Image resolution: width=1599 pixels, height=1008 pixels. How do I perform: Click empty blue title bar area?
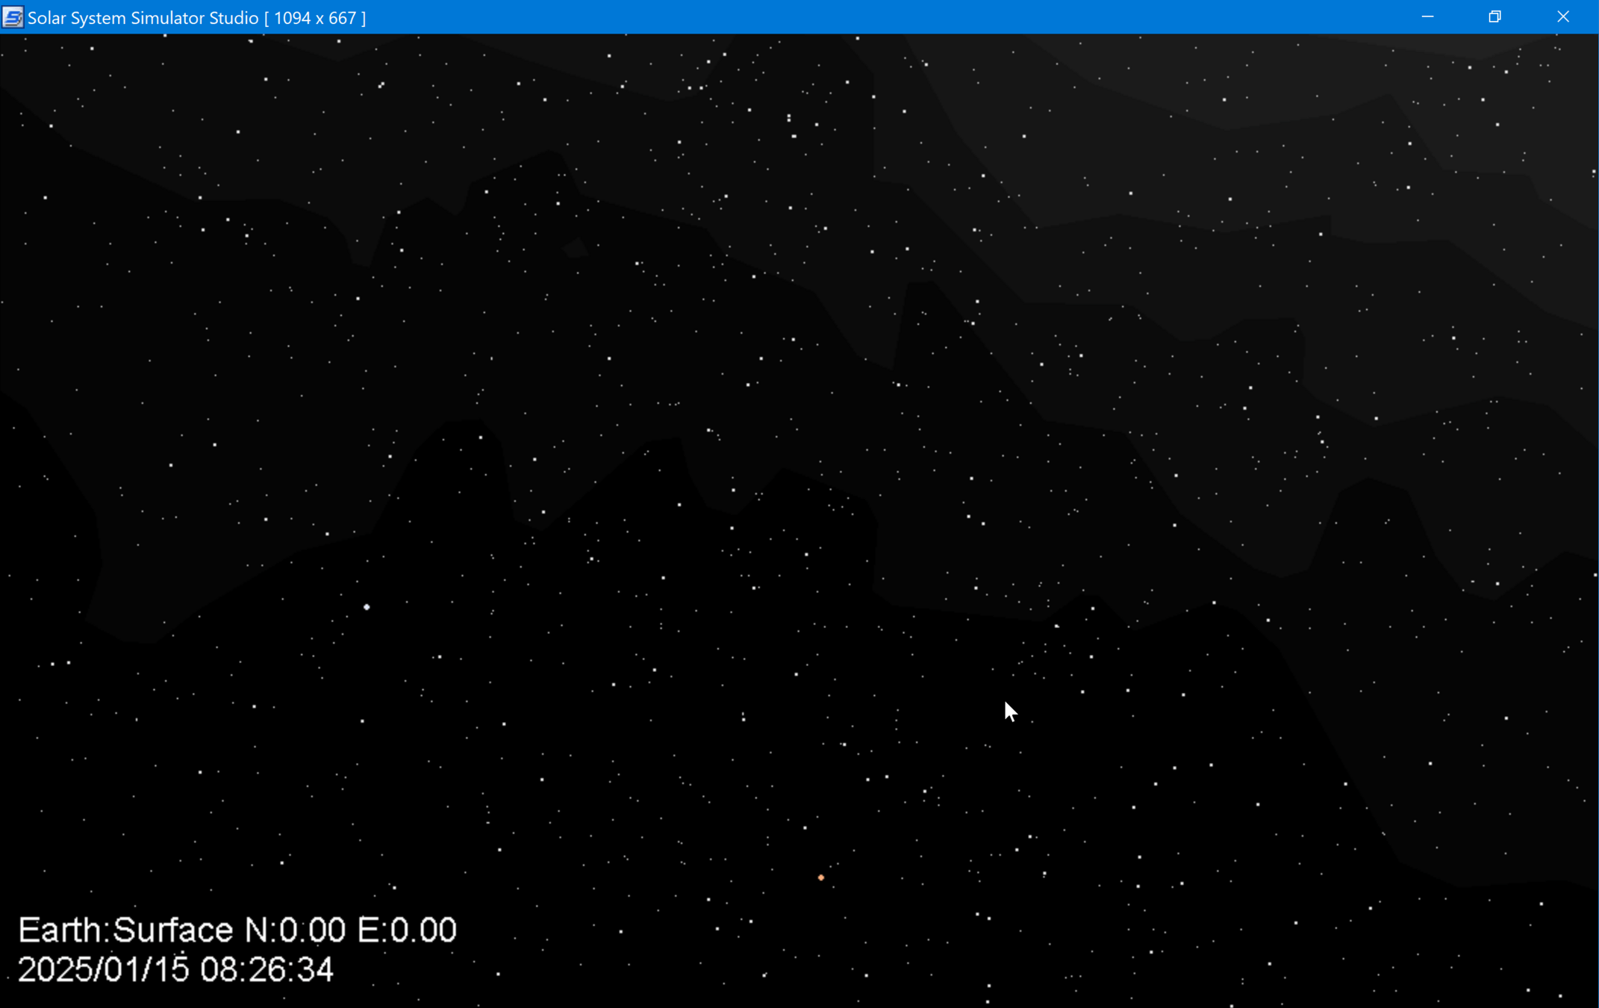click(896, 17)
